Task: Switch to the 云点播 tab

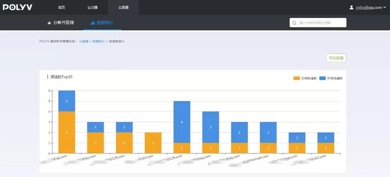Action: [93, 7]
